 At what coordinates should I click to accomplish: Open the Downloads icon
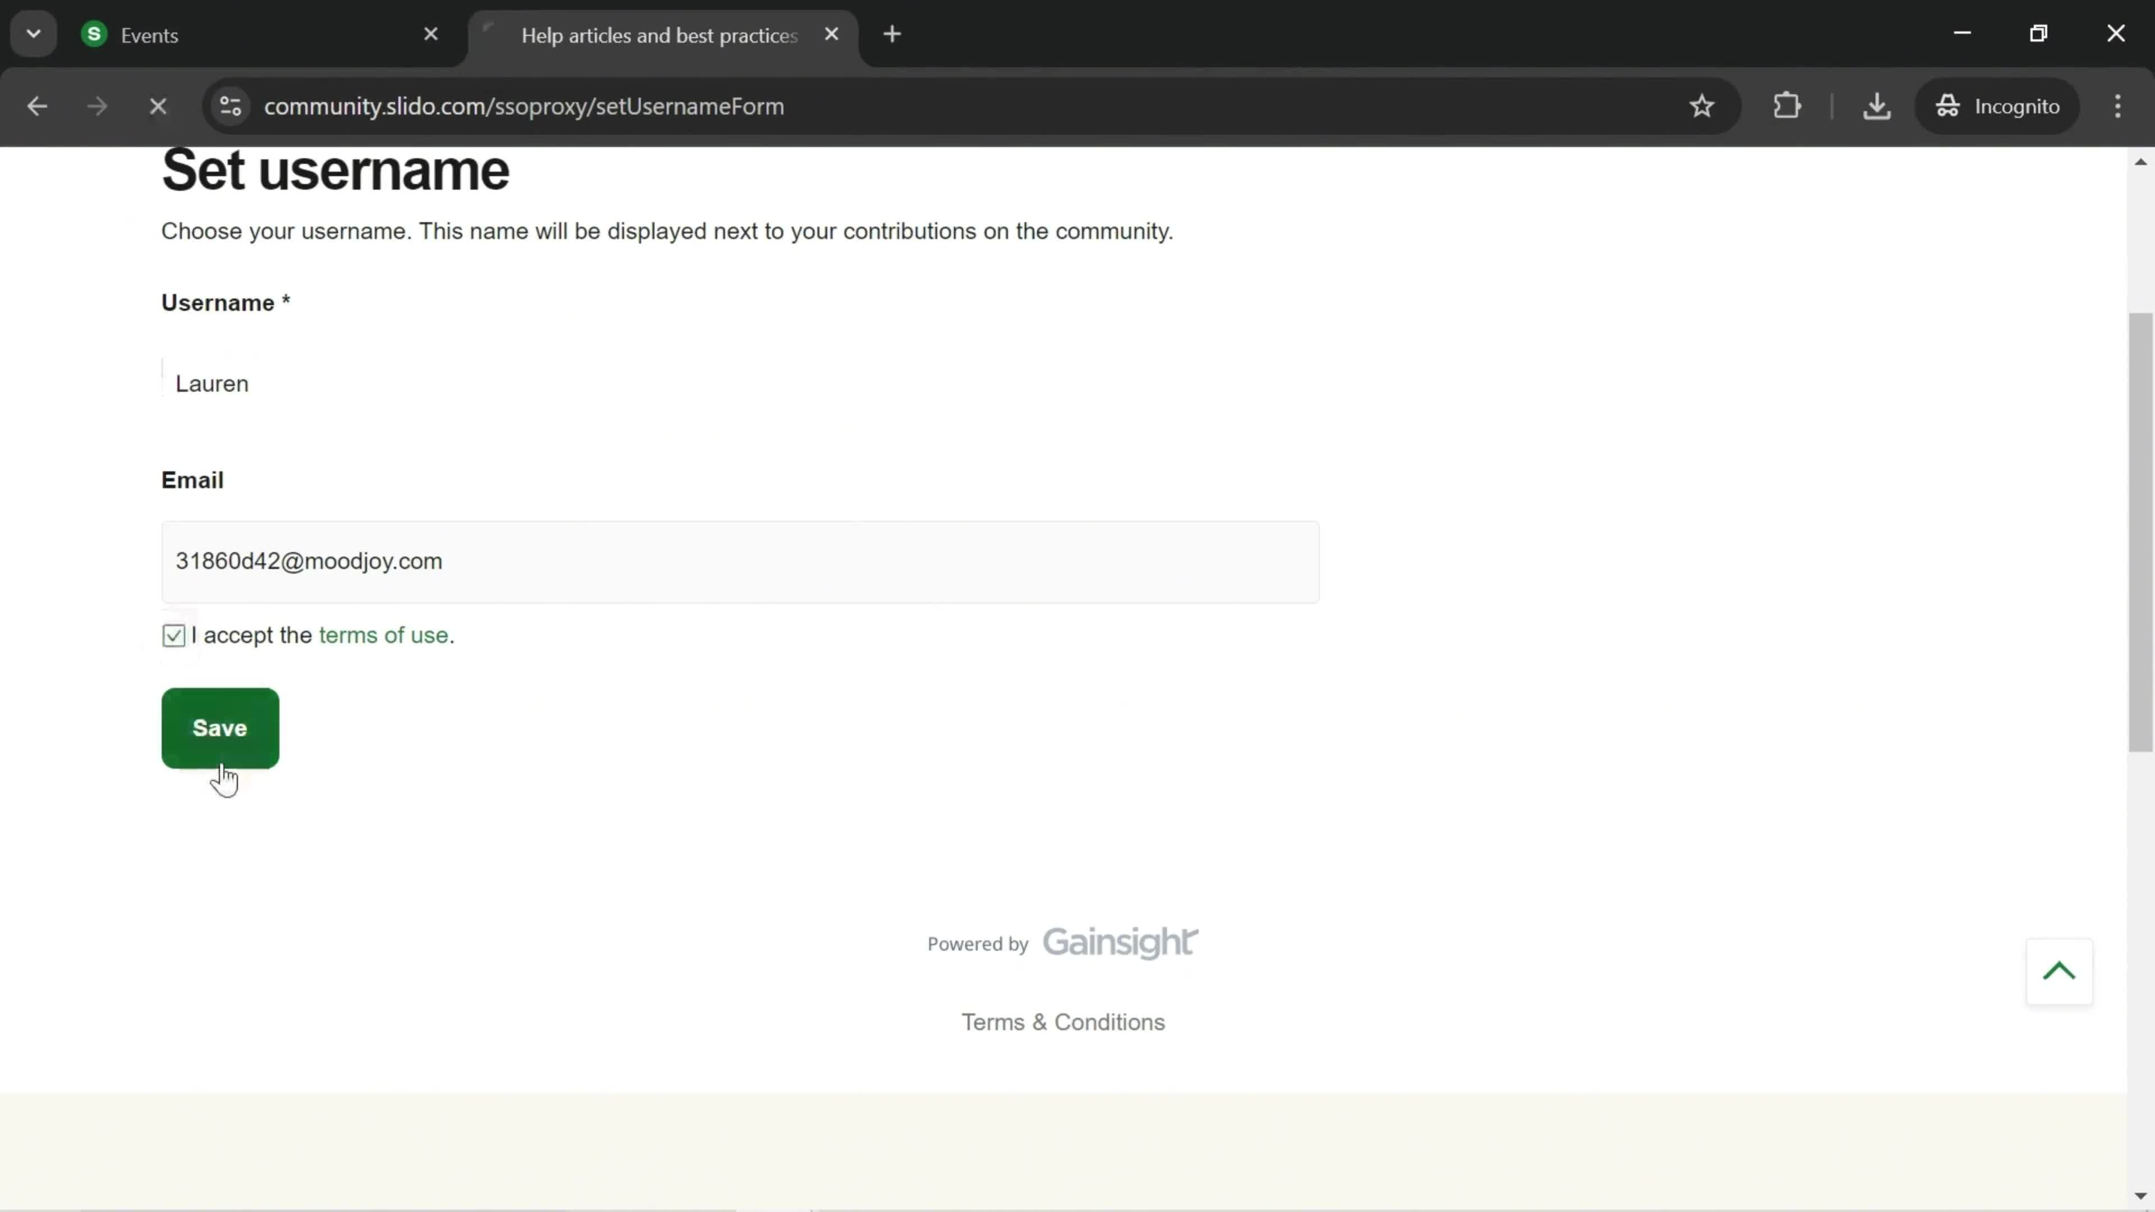click(x=1877, y=106)
